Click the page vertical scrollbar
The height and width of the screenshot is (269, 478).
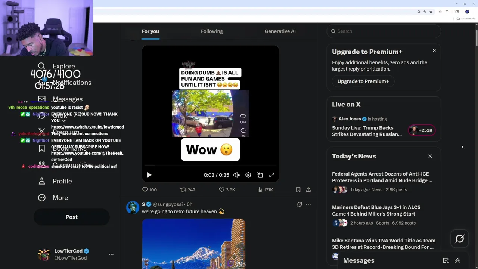476,37
